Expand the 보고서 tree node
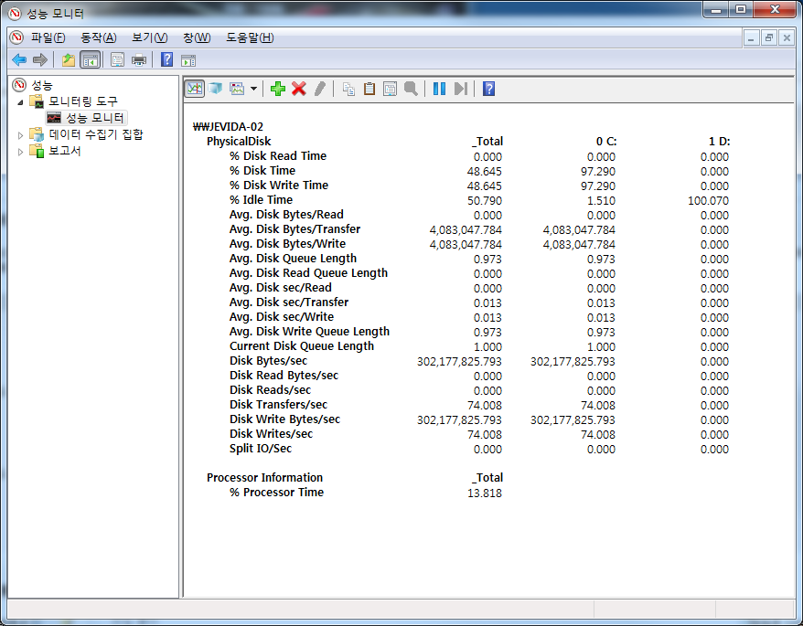This screenshot has width=803, height=626. pos(20,152)
